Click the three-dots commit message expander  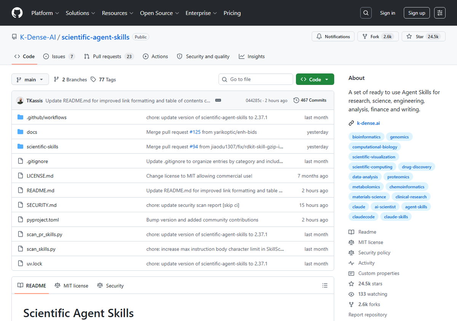(x=218, y=100)
